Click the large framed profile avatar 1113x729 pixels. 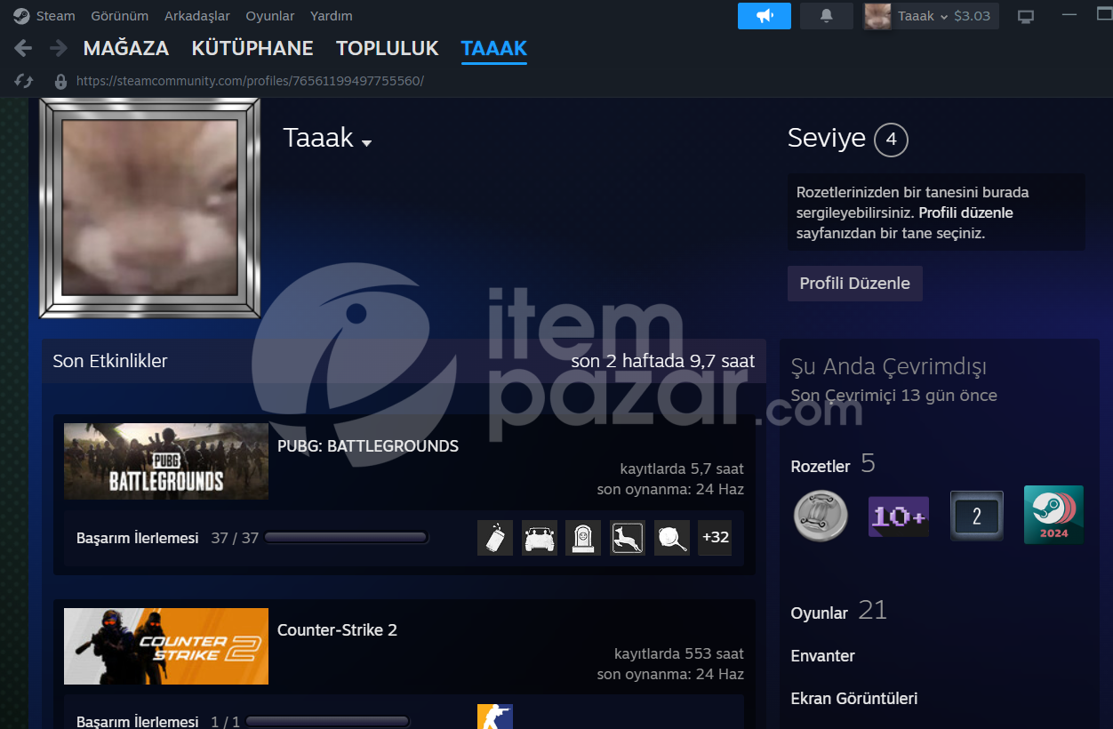tap(150, 208)
